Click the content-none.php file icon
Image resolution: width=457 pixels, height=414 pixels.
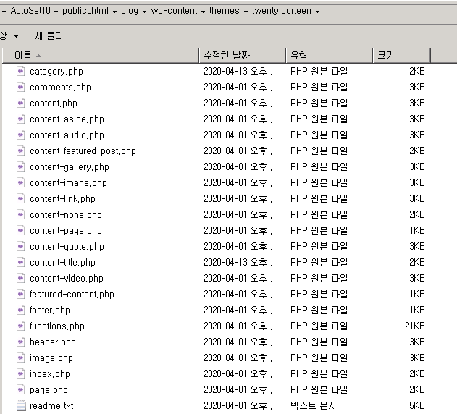point(21,215)
